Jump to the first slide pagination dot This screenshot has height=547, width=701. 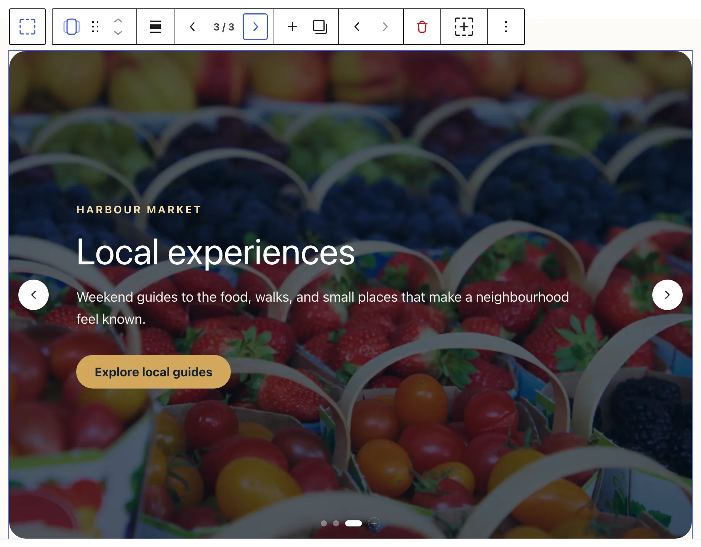point(324,523)
